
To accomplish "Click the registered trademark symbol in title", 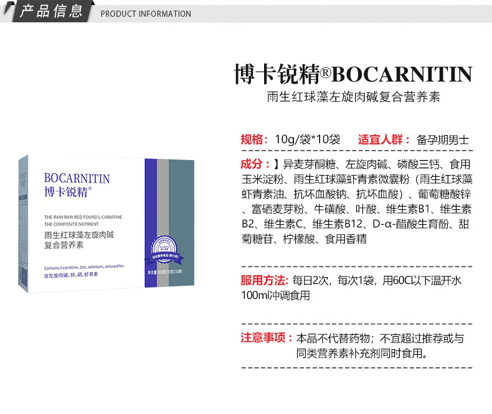I will click(324, 73).
